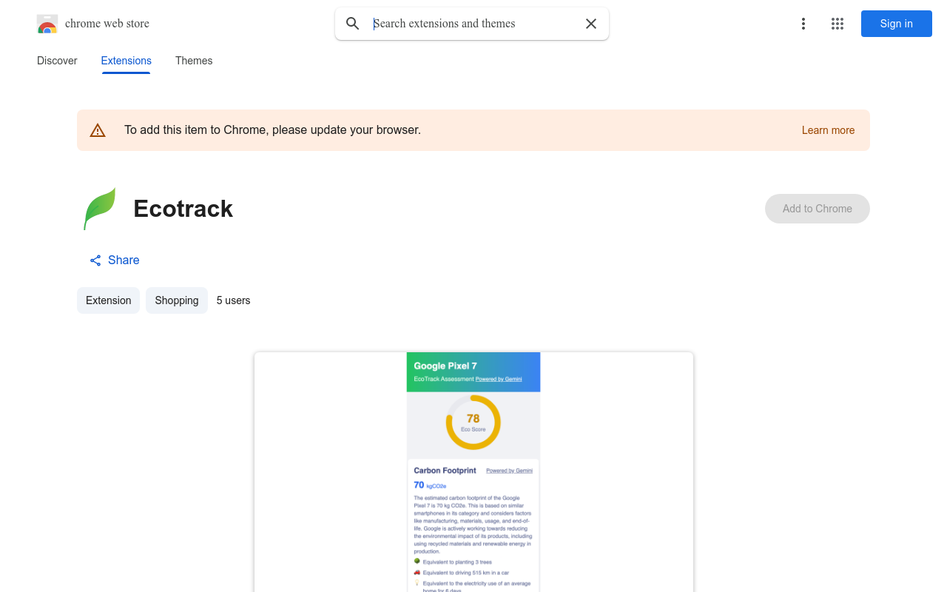Select the Shopping category chip
Screen dimensions: 947x592
pyautogui.click(x=176, y=300)
